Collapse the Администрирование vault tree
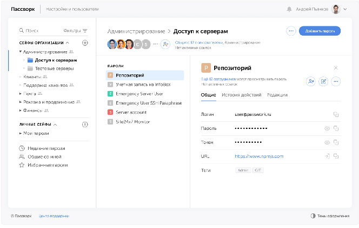Screen dimensions: 359x228 [21, 52]
